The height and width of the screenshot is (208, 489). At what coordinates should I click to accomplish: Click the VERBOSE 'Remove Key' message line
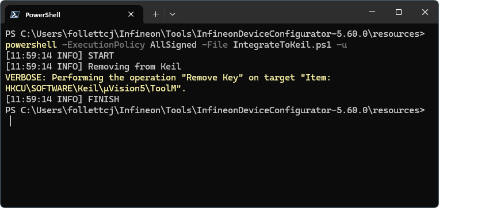coord(168,78)
